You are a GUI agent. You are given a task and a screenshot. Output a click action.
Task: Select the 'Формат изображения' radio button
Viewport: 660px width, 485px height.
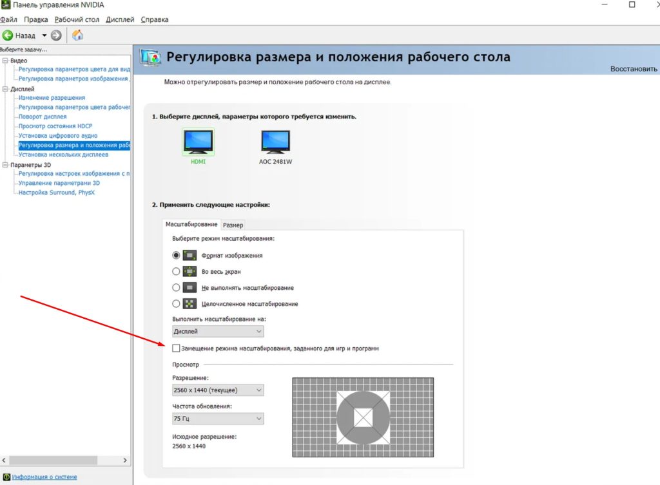tap(177, 256)
